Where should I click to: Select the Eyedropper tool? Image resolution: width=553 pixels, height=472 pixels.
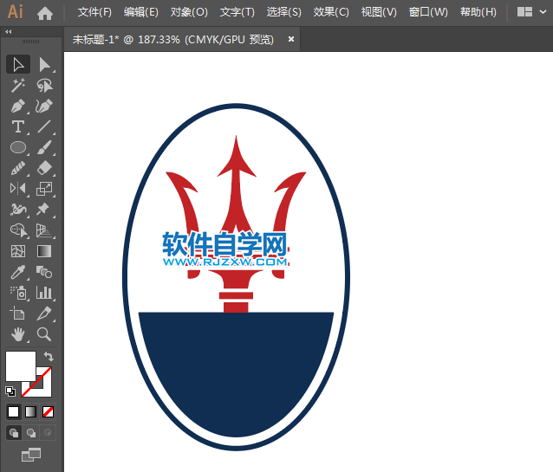(x=18, y=272)
